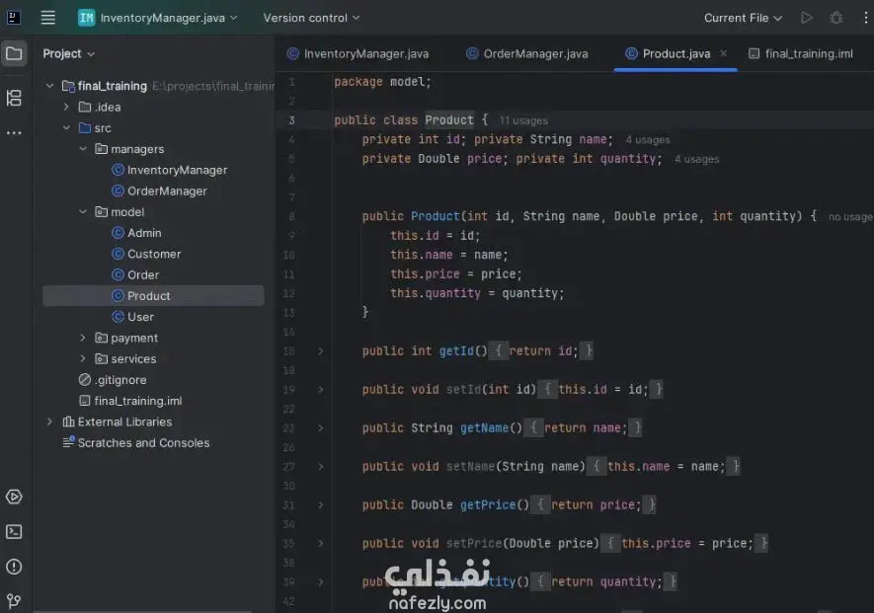Image resolution: width=874 pixels, height=613 pixels.
Task: Collapse the final_training root folder
Action: tap(49, 86)
